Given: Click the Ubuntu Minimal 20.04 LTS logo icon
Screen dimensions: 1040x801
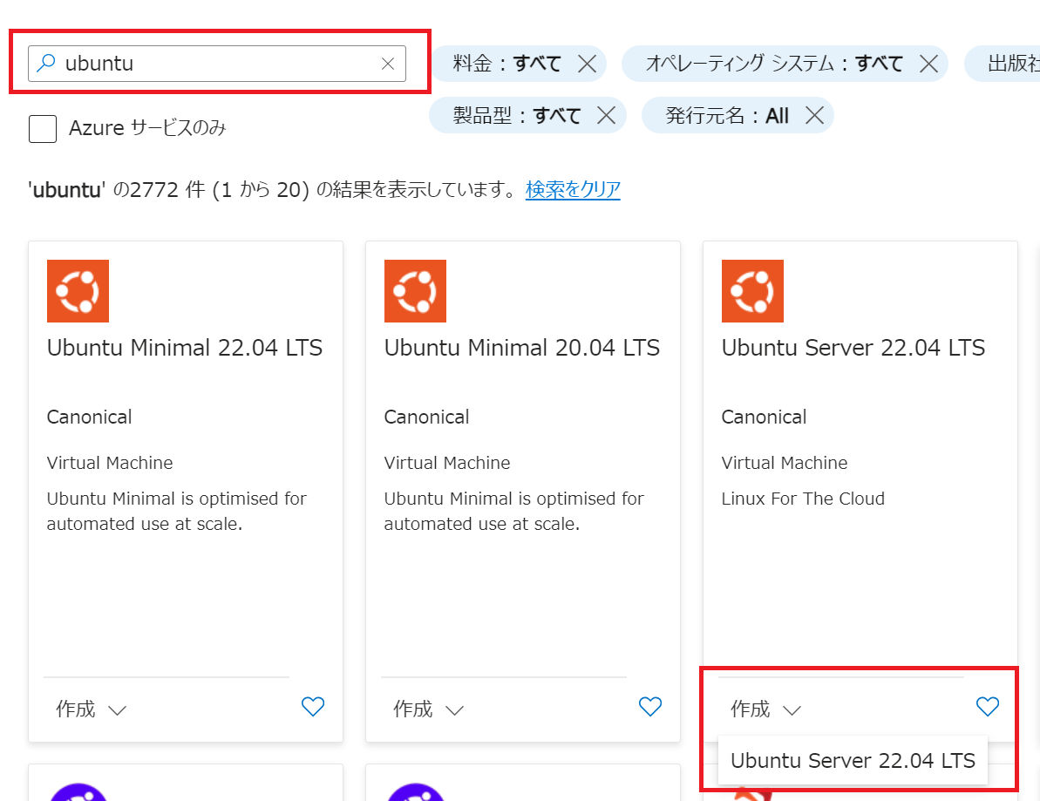Looking at the screenshot, I should point(415,290).
